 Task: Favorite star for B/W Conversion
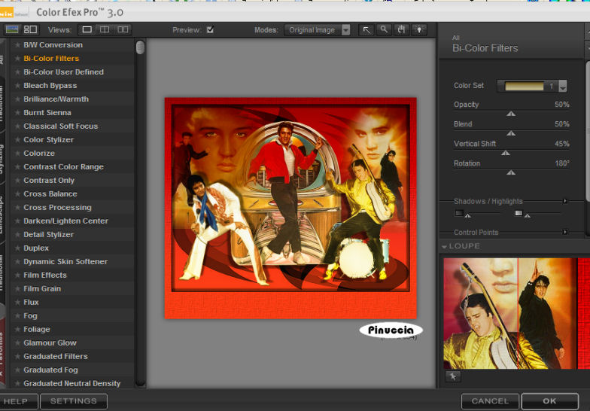(x=17, y=45)
